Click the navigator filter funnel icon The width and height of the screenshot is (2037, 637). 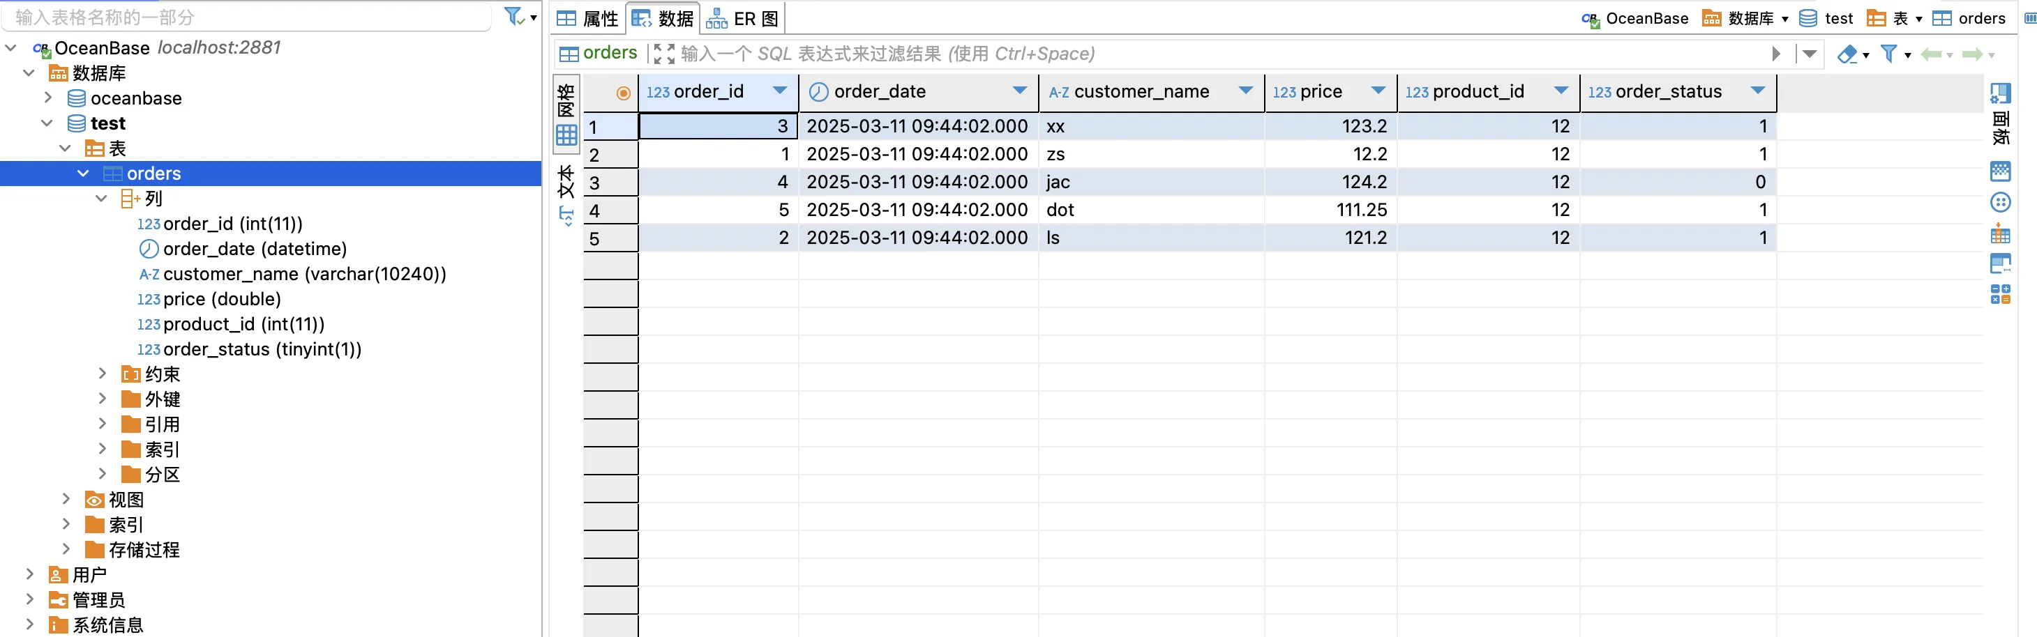[513, 17]
